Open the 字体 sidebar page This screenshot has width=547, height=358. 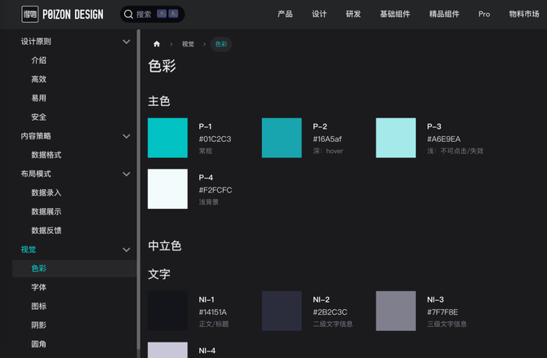38,287
